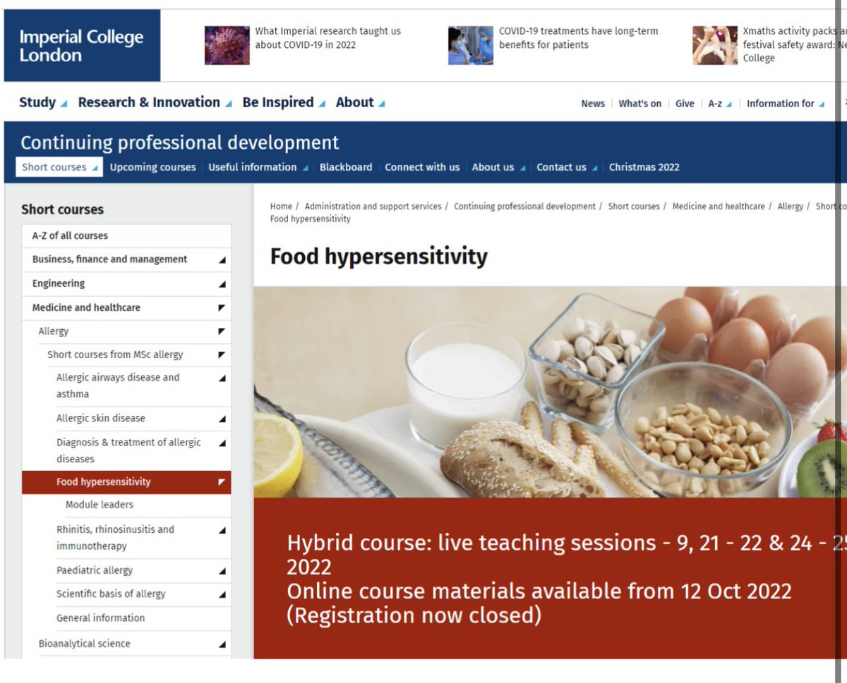This screenshot has width=847, height=683.
Task: Click the Medicine and healthcare breadcrumb
Action: click(719, 207)
